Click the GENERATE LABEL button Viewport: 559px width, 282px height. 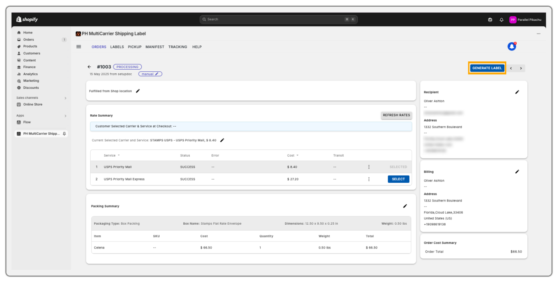[487, 68]
